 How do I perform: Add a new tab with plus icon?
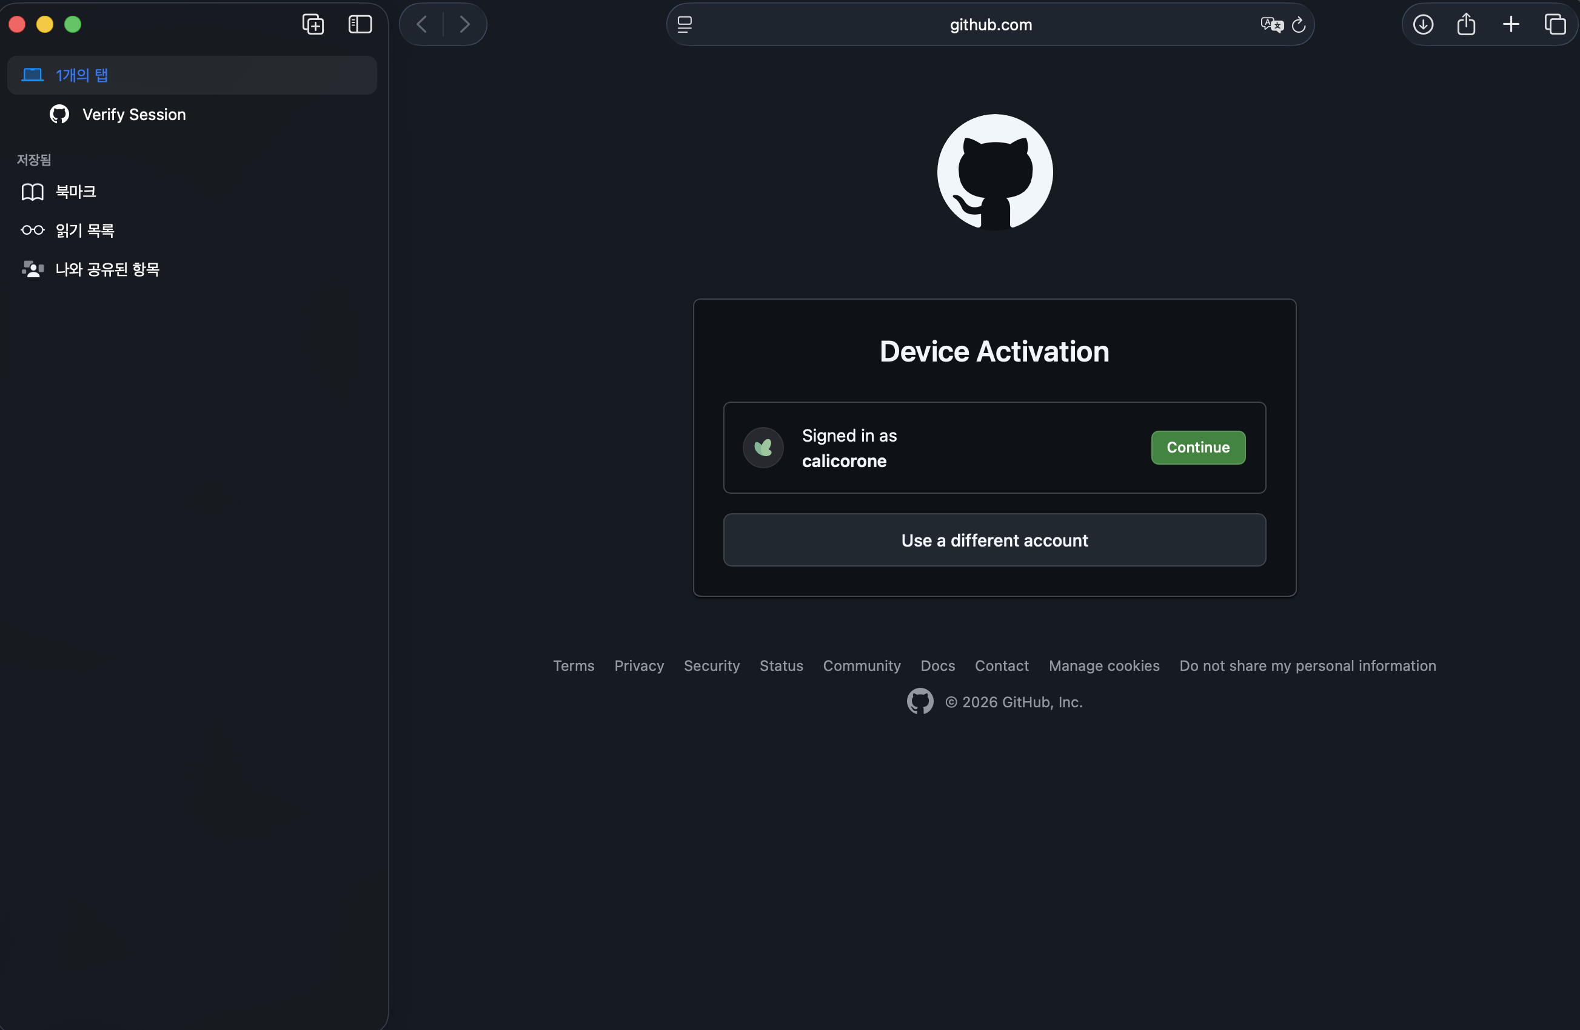[x=1510, y=25]
